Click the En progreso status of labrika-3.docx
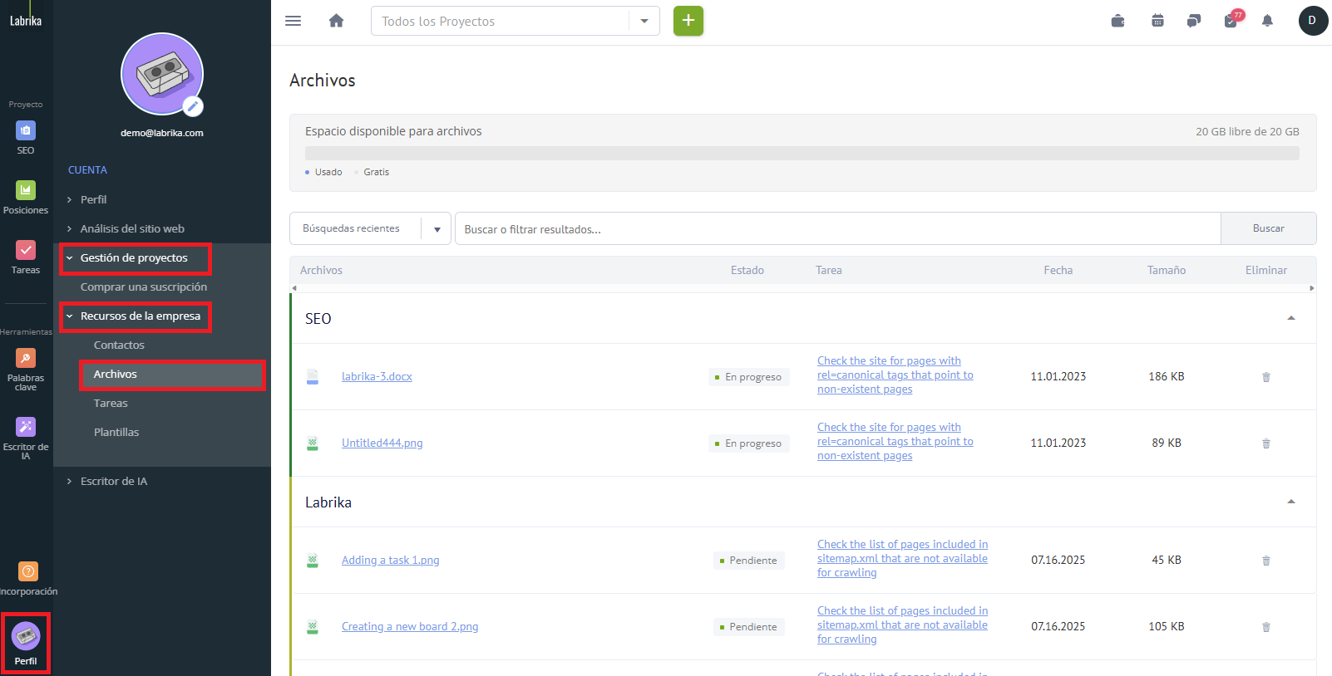 pyautogui.click(x=748, y=377)
